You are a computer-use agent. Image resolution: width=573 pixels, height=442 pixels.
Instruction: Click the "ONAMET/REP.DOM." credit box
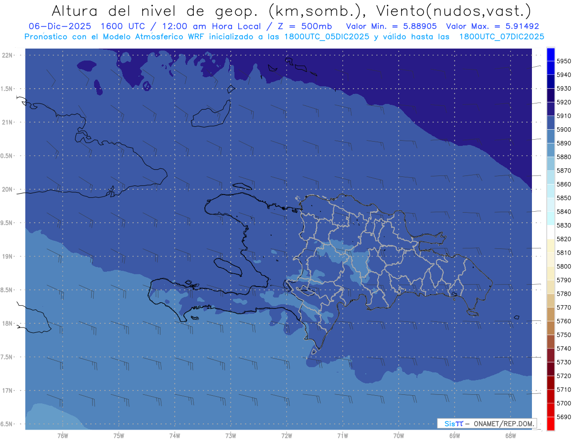pos(487,423)
